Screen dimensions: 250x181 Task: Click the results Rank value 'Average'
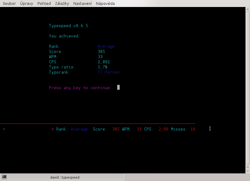[106, 46]
